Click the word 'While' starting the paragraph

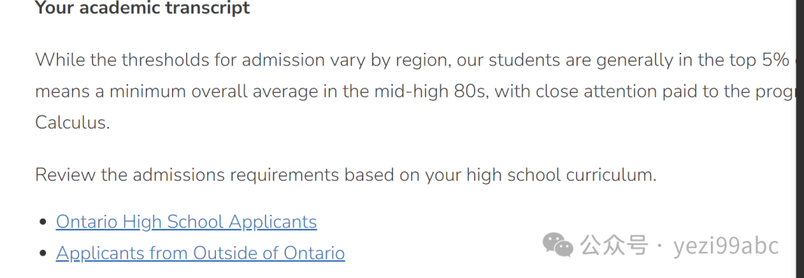pyautogui.click(x=60, y=60)
